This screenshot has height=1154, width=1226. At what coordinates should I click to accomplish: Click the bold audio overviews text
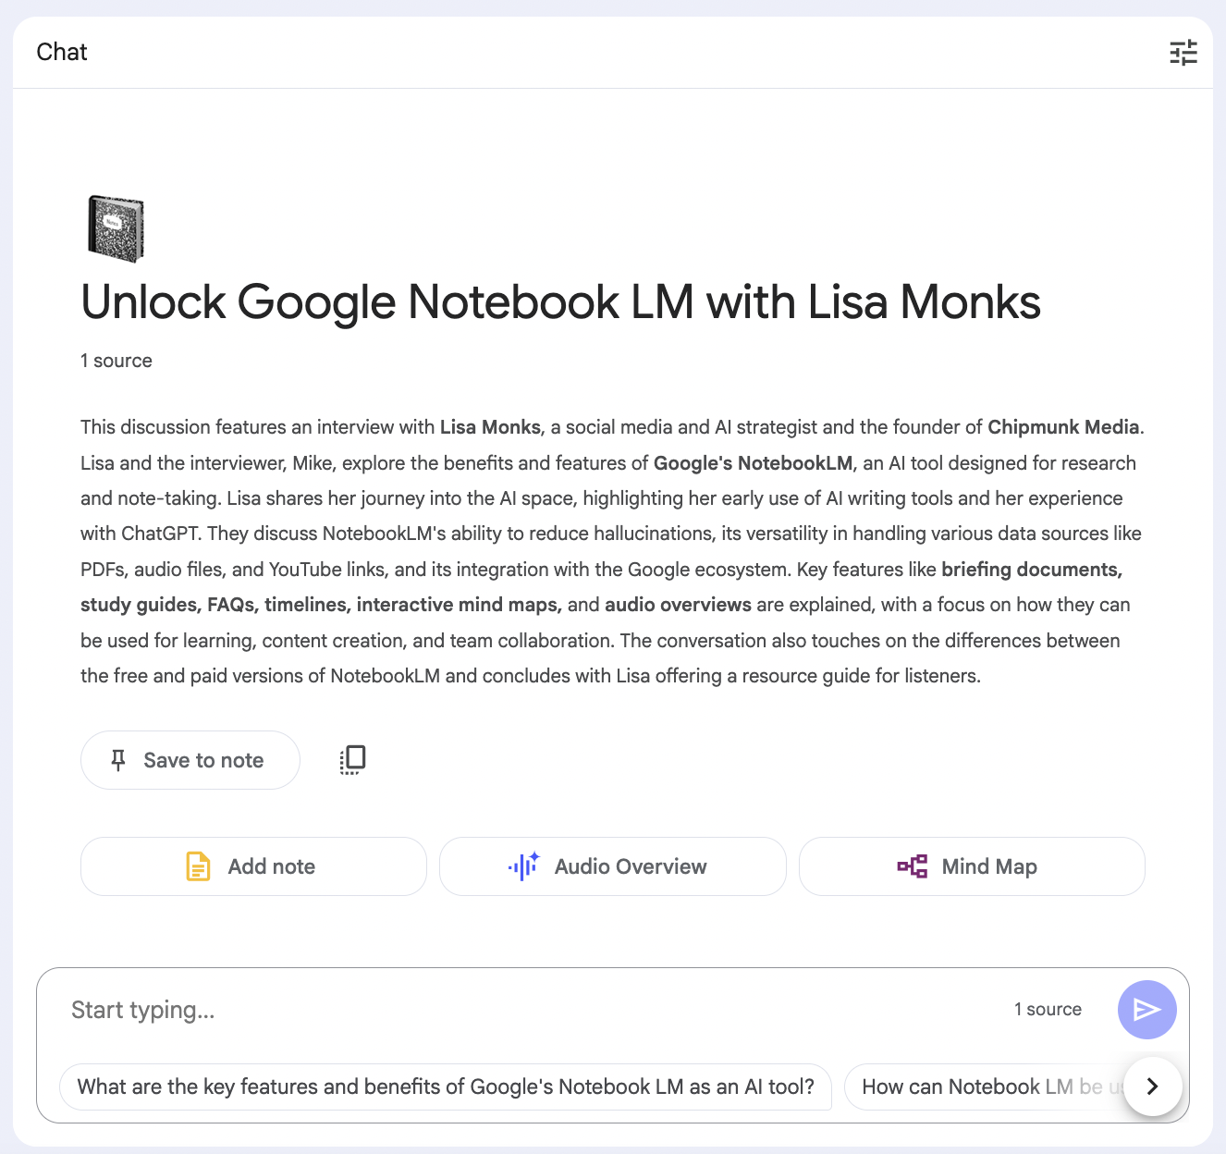[678, 605]
